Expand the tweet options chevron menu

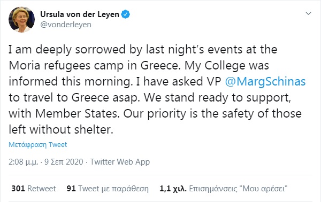[x=308, y=13]
